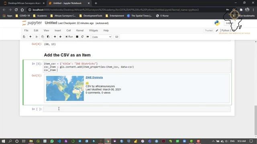
Task: Click inside the In [5] code cell
Action: click(x=137, y=67)
